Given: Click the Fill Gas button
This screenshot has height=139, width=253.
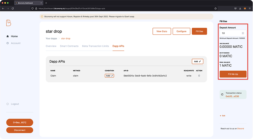Looking at the screenshot, I should tap(200, 31).
